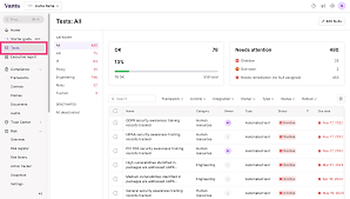Select the All category
Image resolution: width=350 pixels, height=199 pixels.
click(77, 46)
